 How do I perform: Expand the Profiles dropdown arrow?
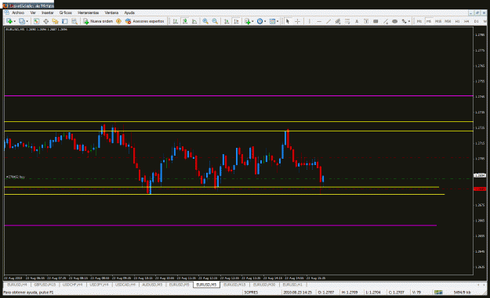[x=27, y=21]
